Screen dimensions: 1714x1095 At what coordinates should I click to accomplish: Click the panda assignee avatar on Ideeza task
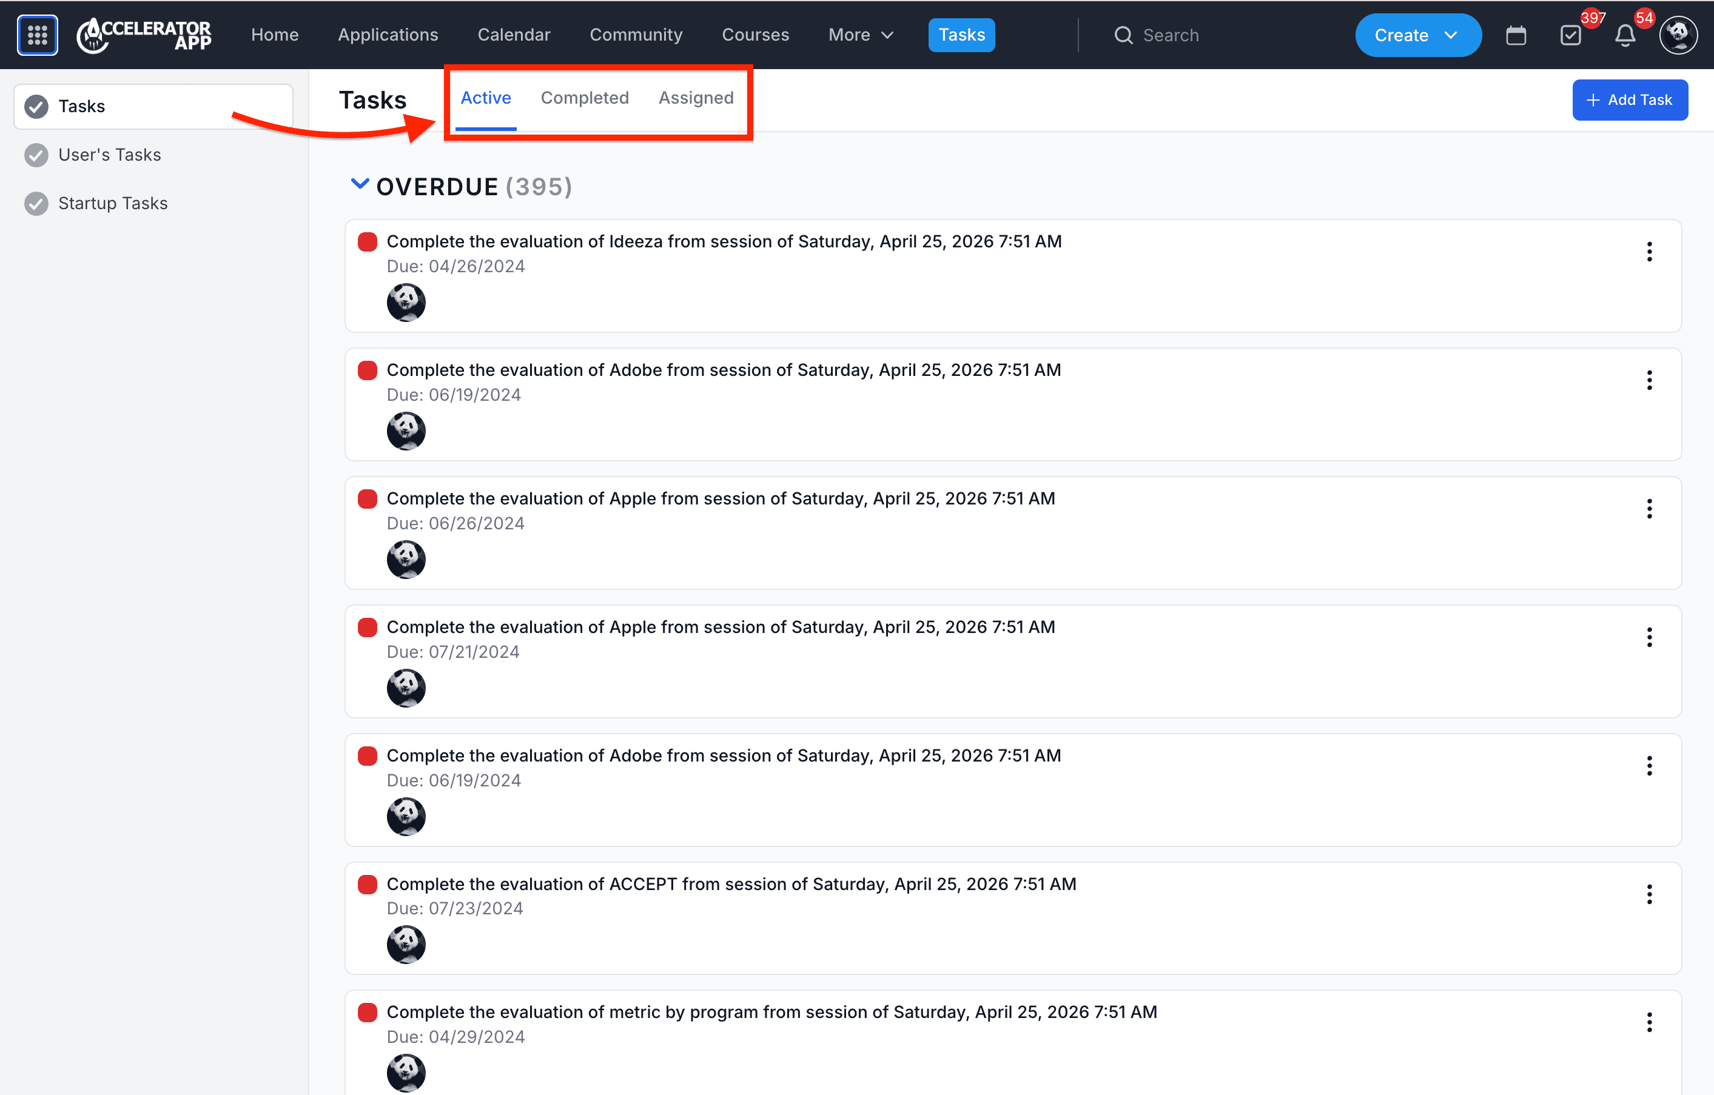(x=406, y=303)
